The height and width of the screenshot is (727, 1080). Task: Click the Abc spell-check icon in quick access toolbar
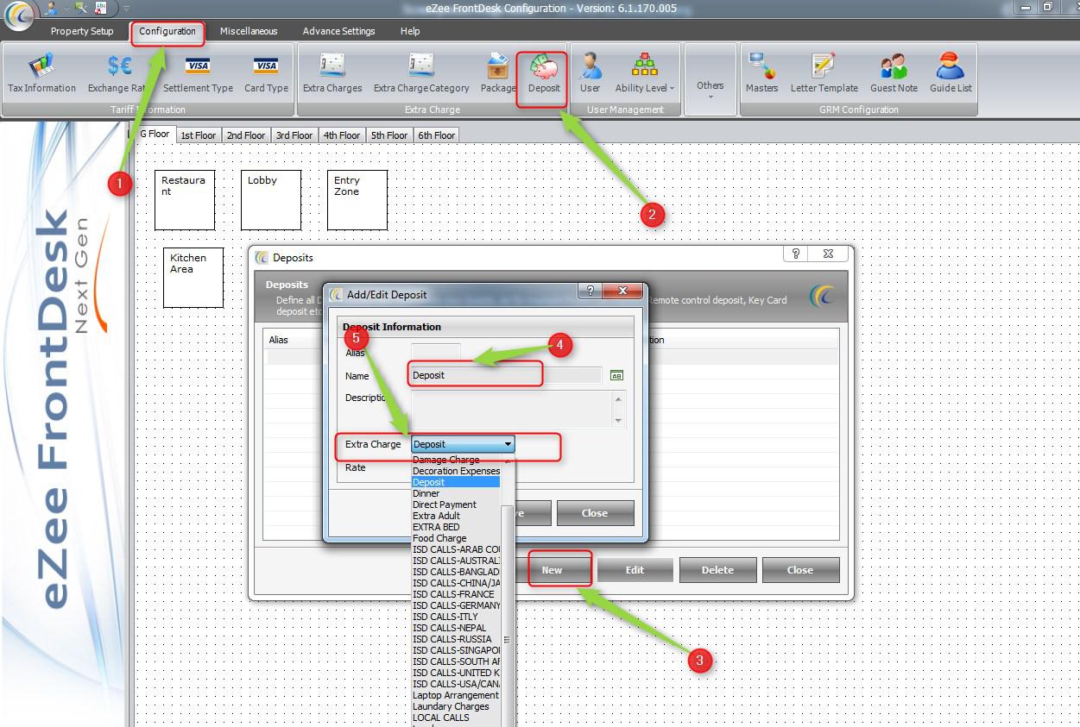pyautogui.click(x=100, y=8)
